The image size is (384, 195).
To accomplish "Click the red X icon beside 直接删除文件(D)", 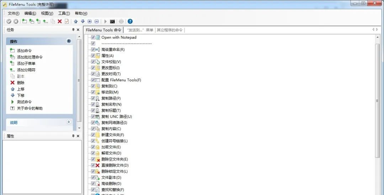I will point(97,166).
